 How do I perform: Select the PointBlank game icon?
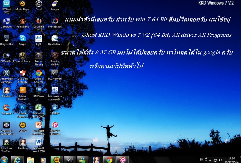[x=23, y=23]
